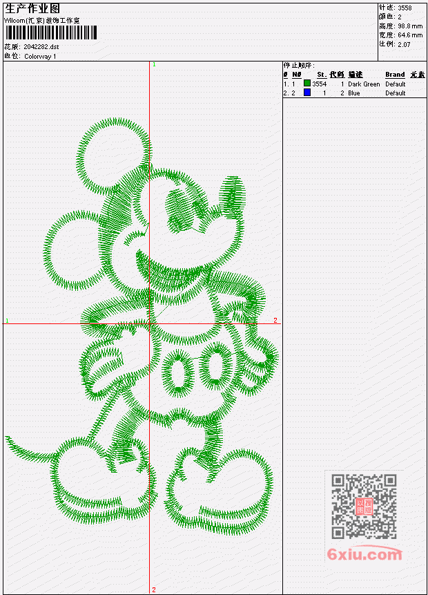Click the Mickey Mouse embroidery design preview
Screen dimensions: 428x595
pyautogui.click(x=142, y=326)
